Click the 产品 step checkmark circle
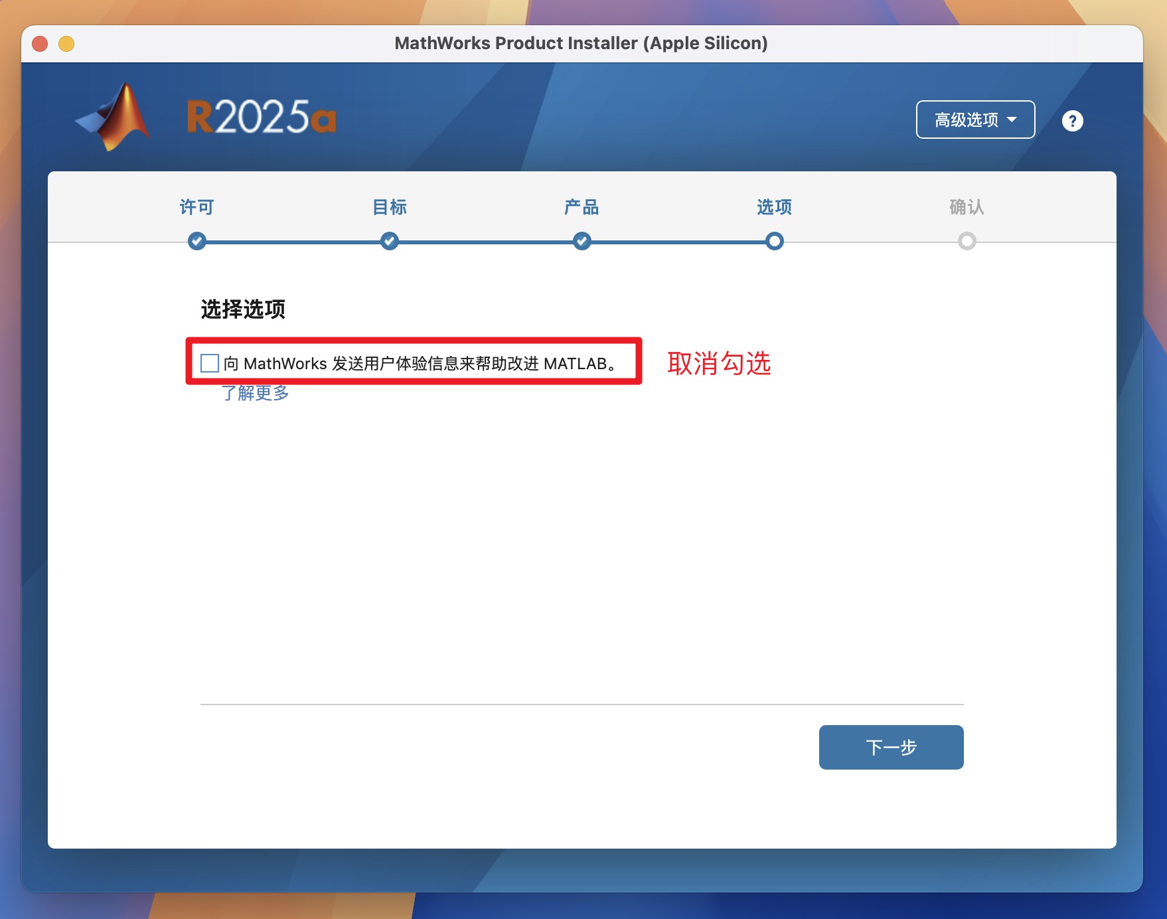This screenshot has height=919, width=1167. [582, 241]
